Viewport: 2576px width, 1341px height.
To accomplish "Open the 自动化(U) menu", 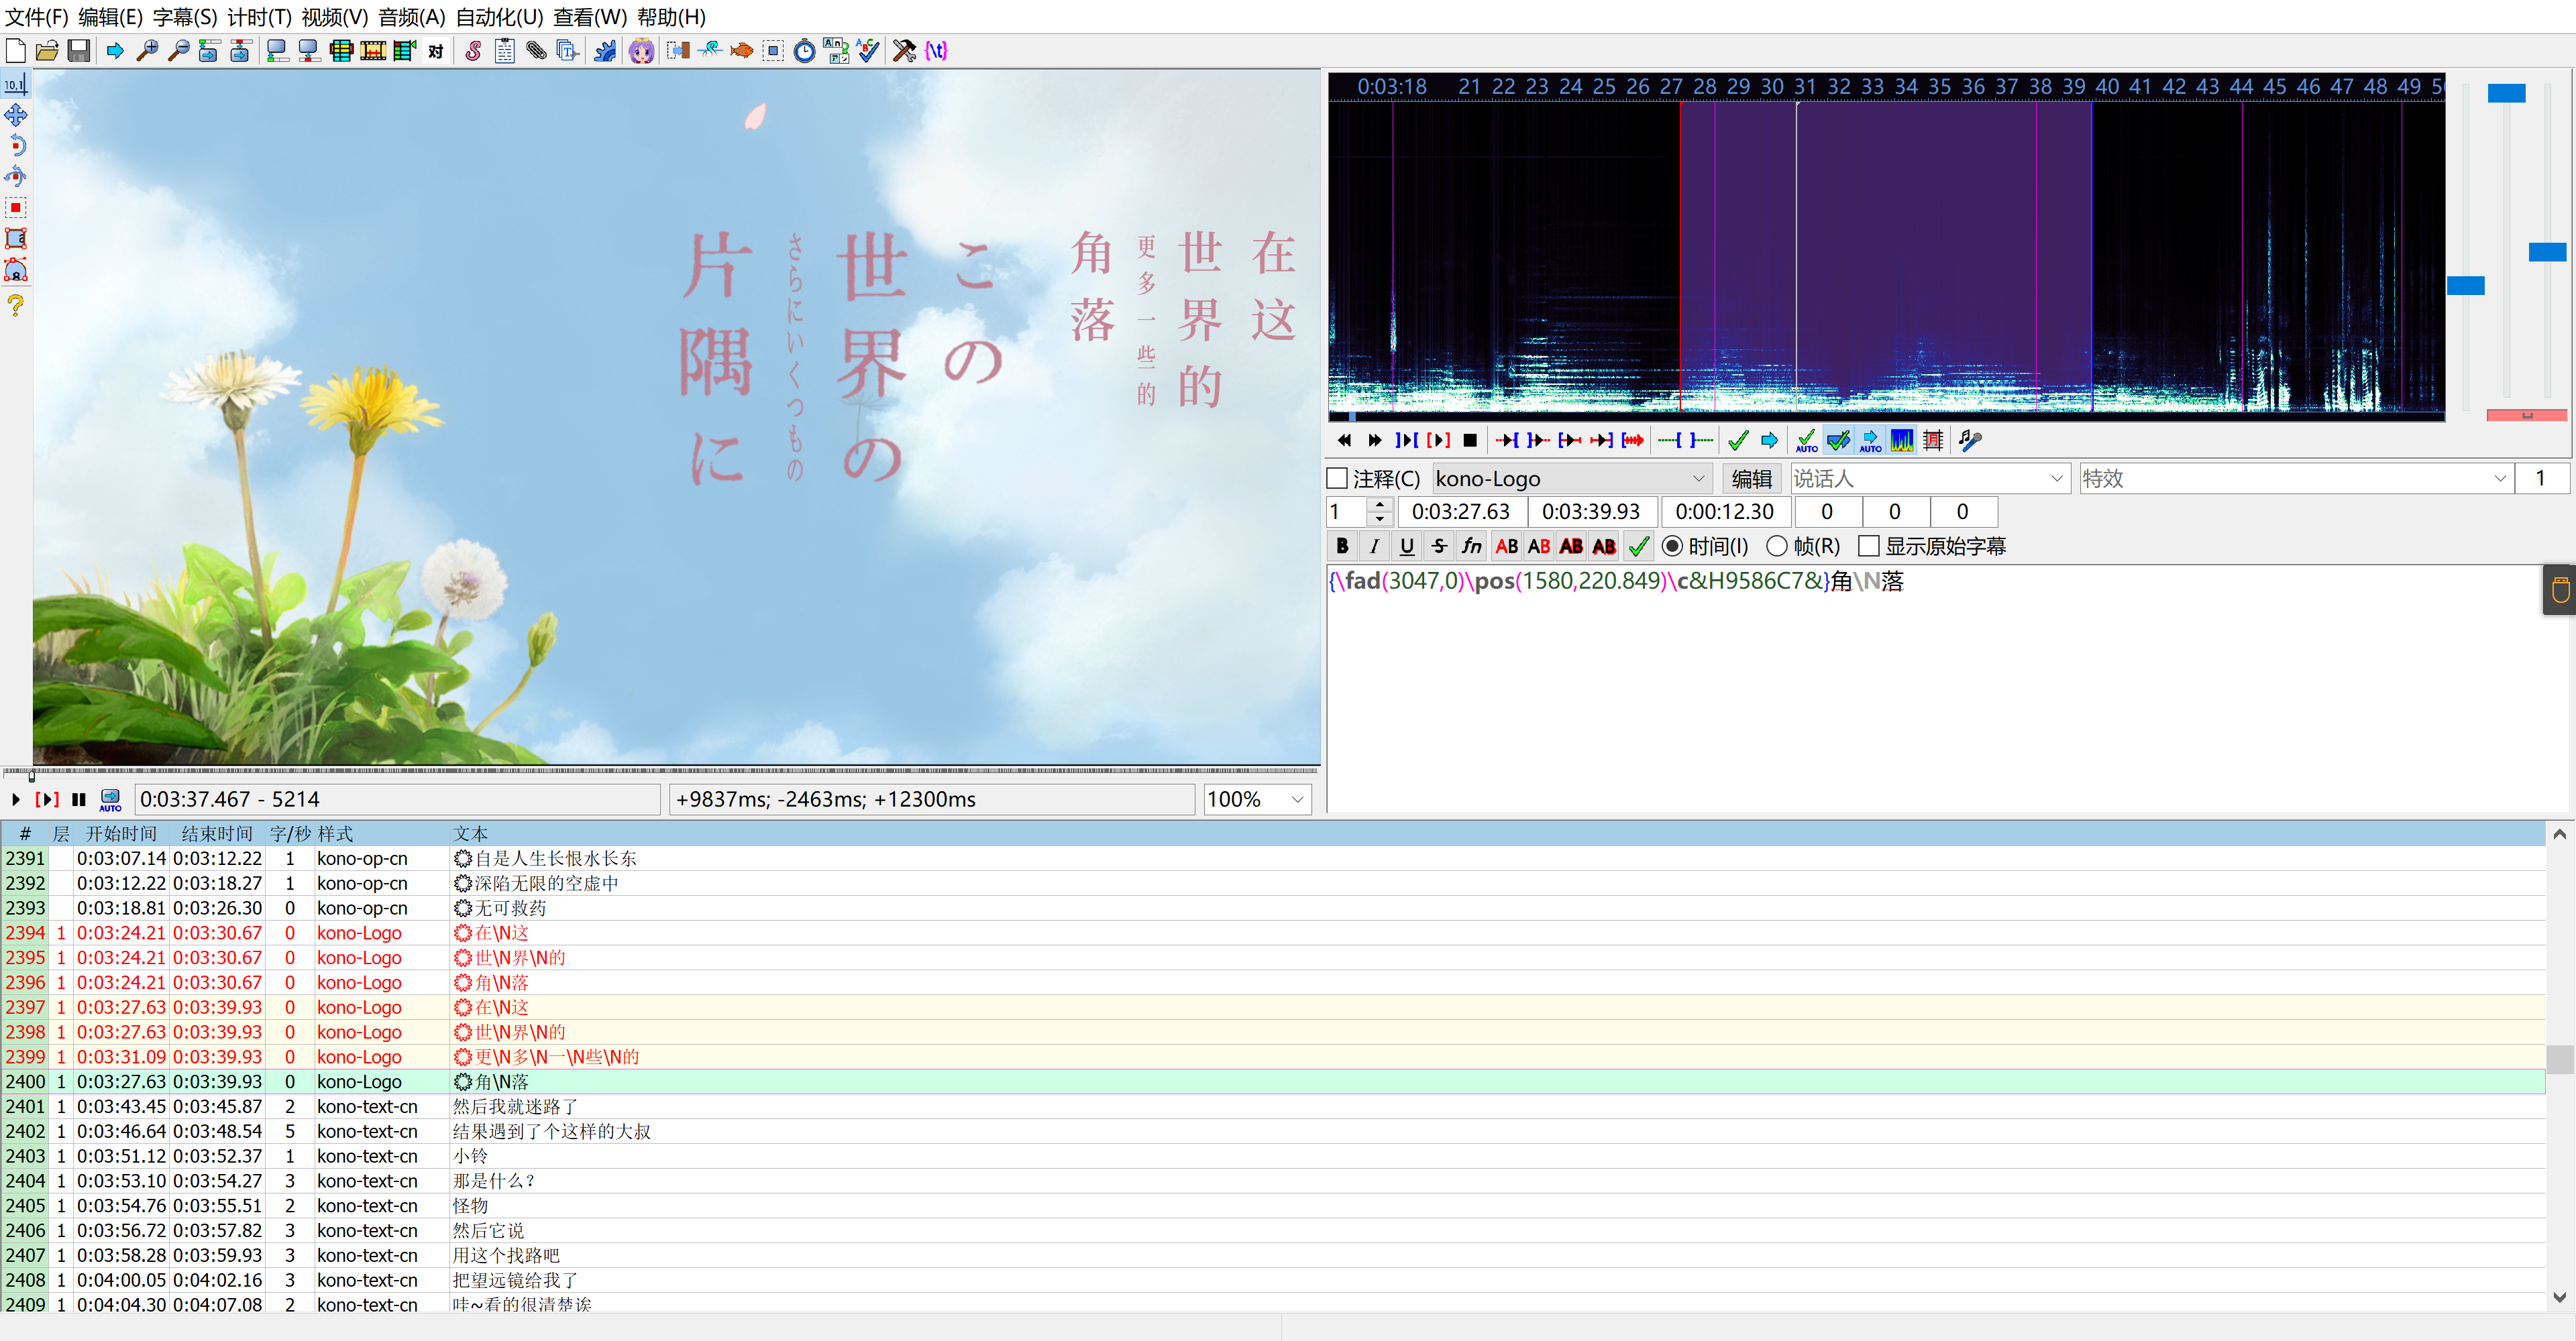I will click(x=499, y=17).
